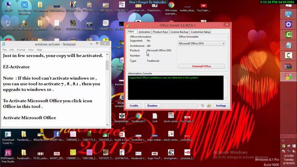Screen dimensions: 297x167
Task: Click inside the Information Console output area
Action: tap(175, 88)
